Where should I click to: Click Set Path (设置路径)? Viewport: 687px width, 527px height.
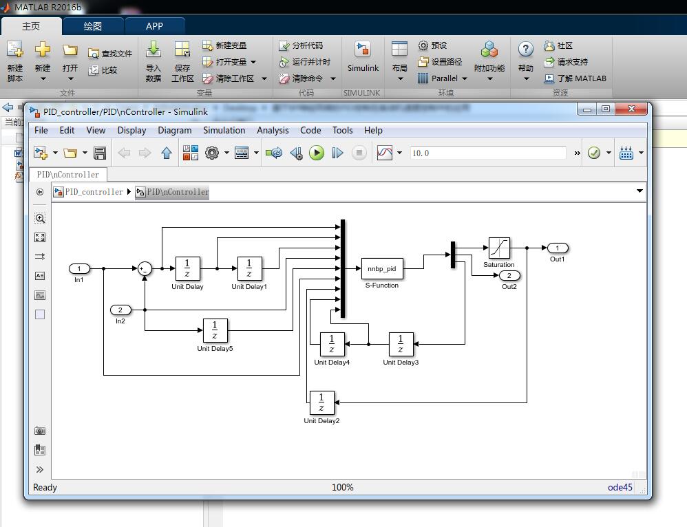440,62
